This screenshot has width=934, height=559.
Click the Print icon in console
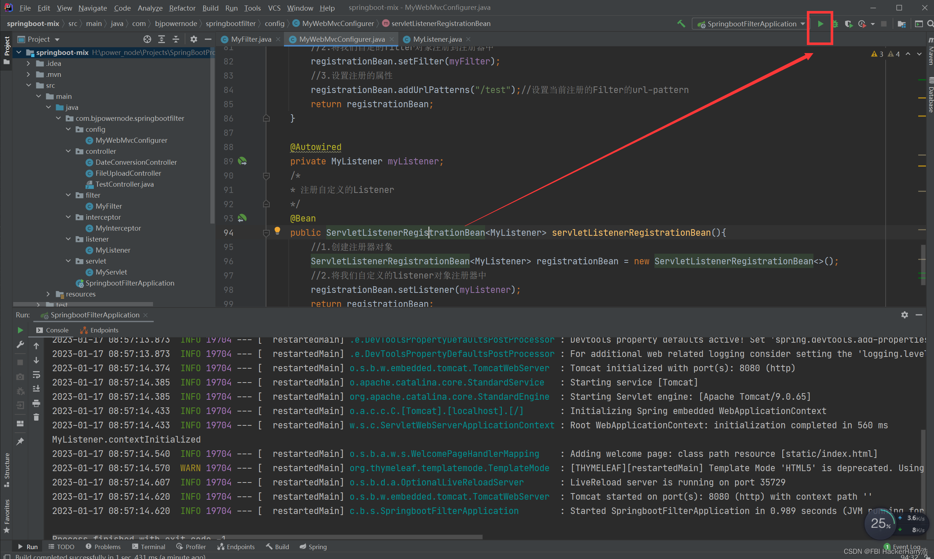tap(36, 403)
